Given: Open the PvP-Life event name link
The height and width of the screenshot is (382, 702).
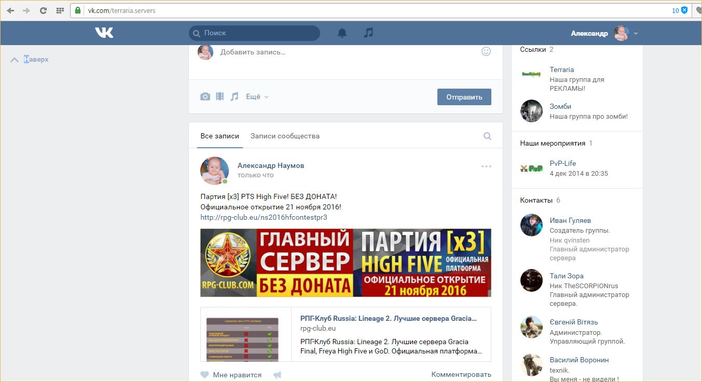Looking at the screenshot, I should coord(563,163).
